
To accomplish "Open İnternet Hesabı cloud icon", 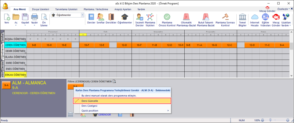I will click(255, 17).
